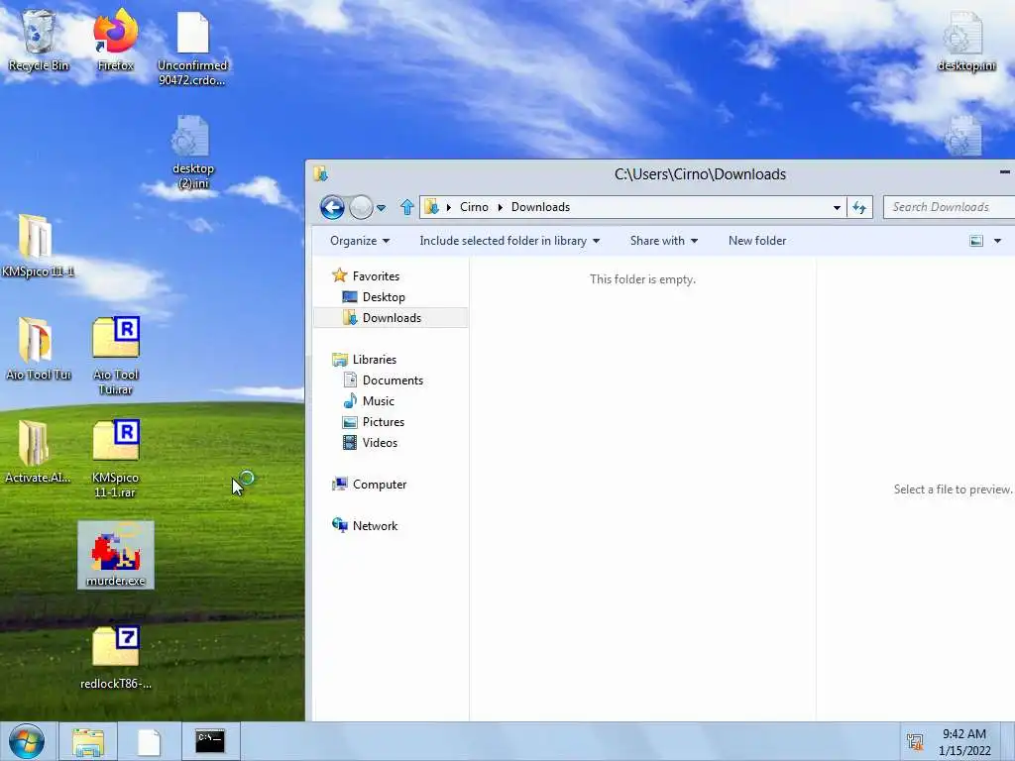
Task: Click Cirno in the address breadcrumb
Action: click(474, 207)
